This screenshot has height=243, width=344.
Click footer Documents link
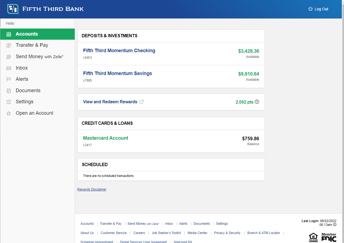point(202,224)
